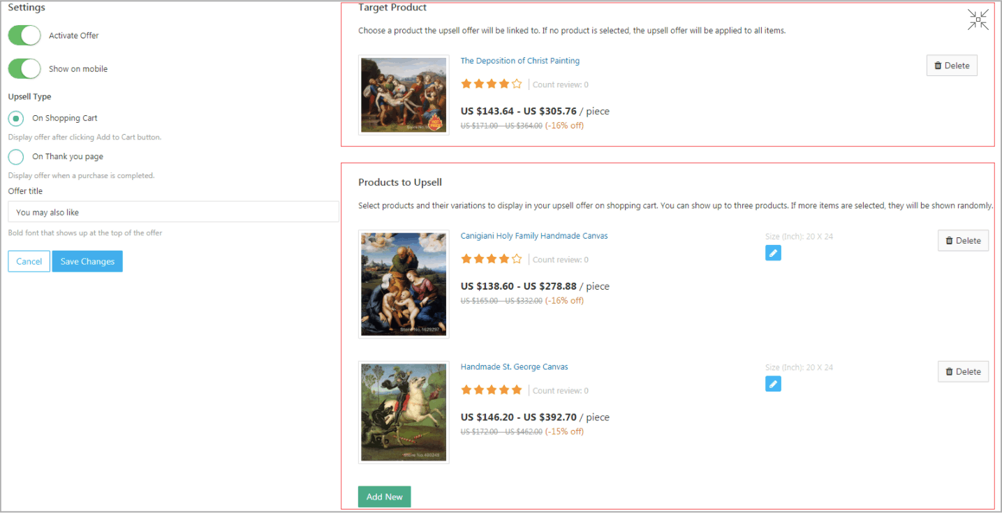The width and height of the screenshot is (1002, 513).
Task: Open the Deposition of Christ Painting product page
Action: point(520,61)
